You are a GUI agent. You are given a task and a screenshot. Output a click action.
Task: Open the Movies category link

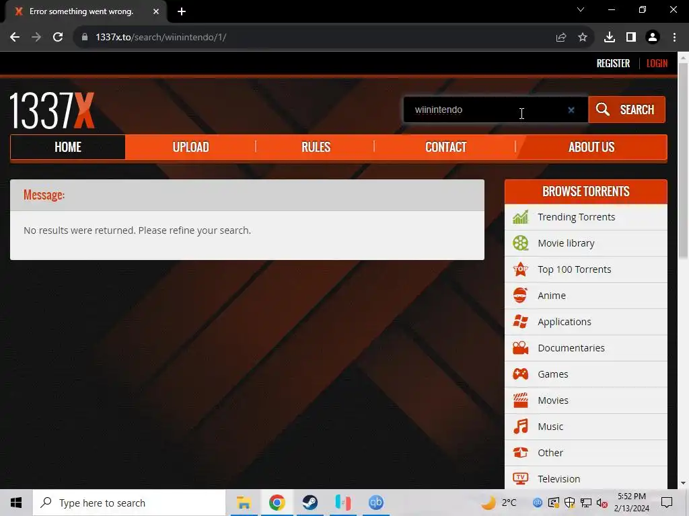click(553, 400)
